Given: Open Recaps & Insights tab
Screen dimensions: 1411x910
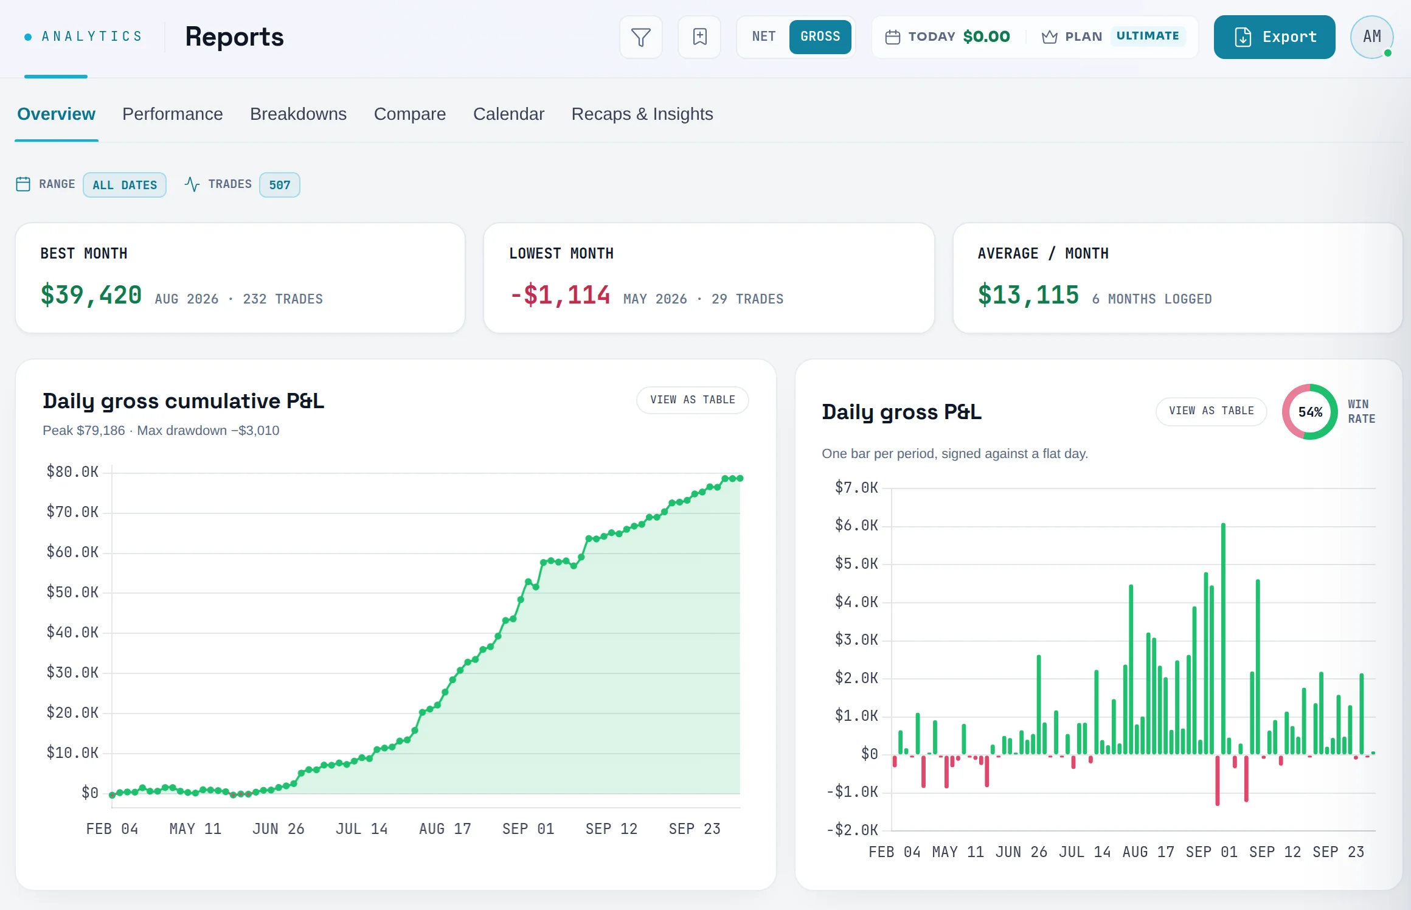Looking at the screenshot, I should [x=642, y=114].
